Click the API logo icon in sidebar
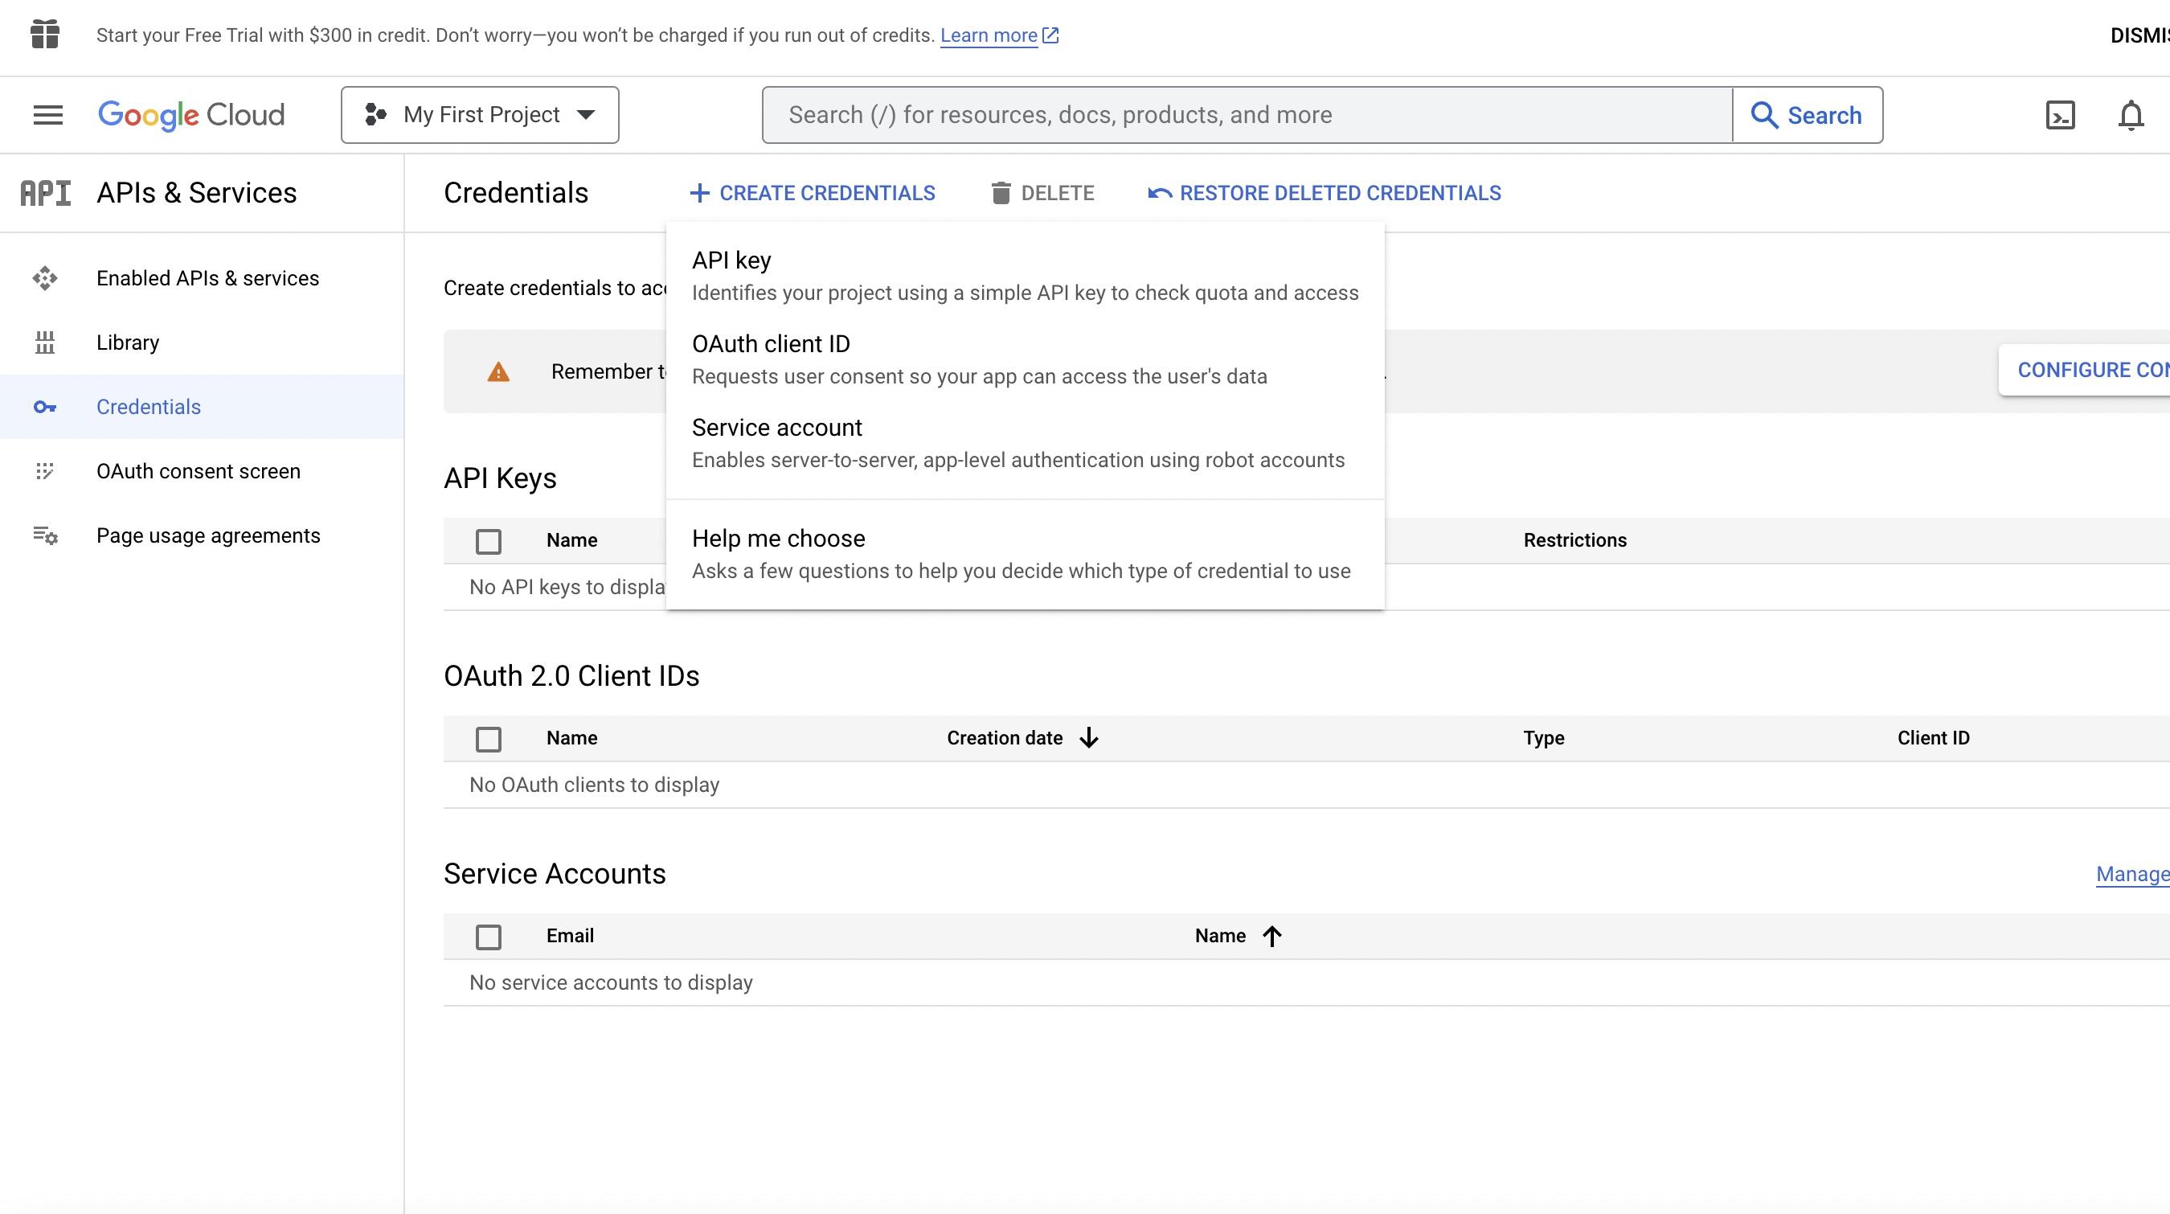Image resolution: width=2170 pixels, height=1214 pixels. [x=46, y=193]
